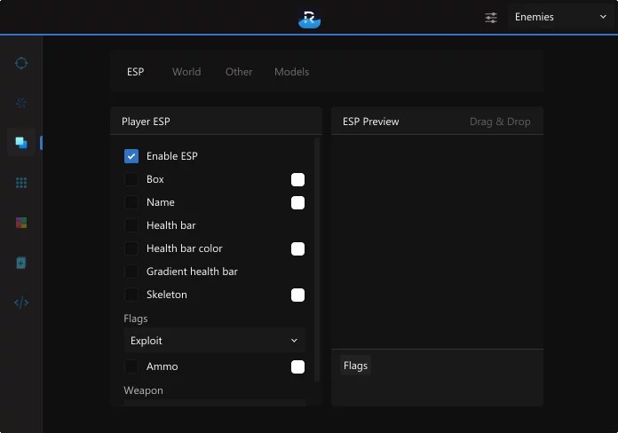Open the document plus icon in sidebar
The width and height of the screenshot is (618, 433).
(x=21, y=263)
